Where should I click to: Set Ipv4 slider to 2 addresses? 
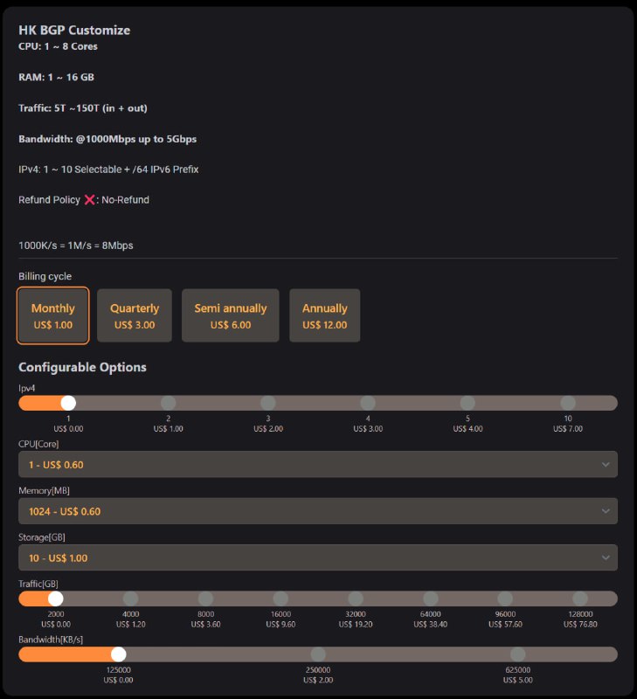pyautogui.click(x=169, y=403)
